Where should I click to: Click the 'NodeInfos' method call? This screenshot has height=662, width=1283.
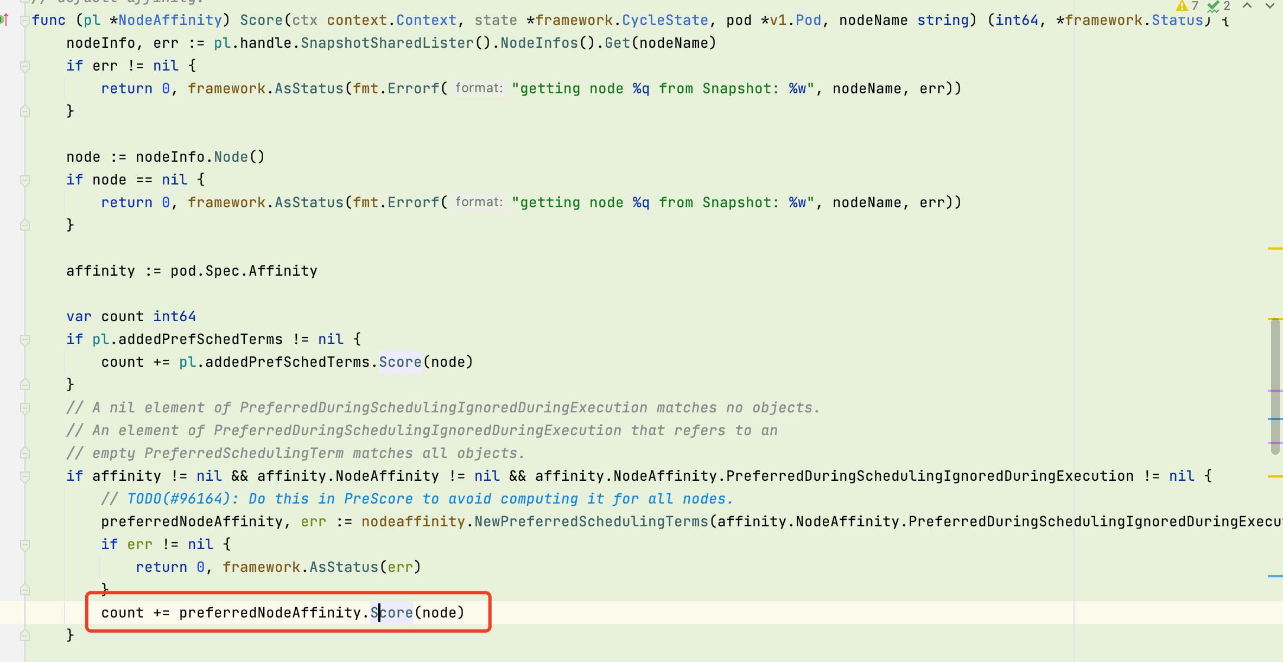(539, 43)
